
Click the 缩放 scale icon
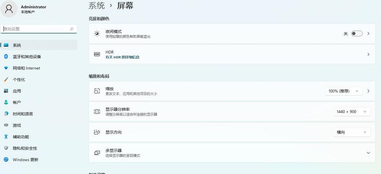(97, 91)
